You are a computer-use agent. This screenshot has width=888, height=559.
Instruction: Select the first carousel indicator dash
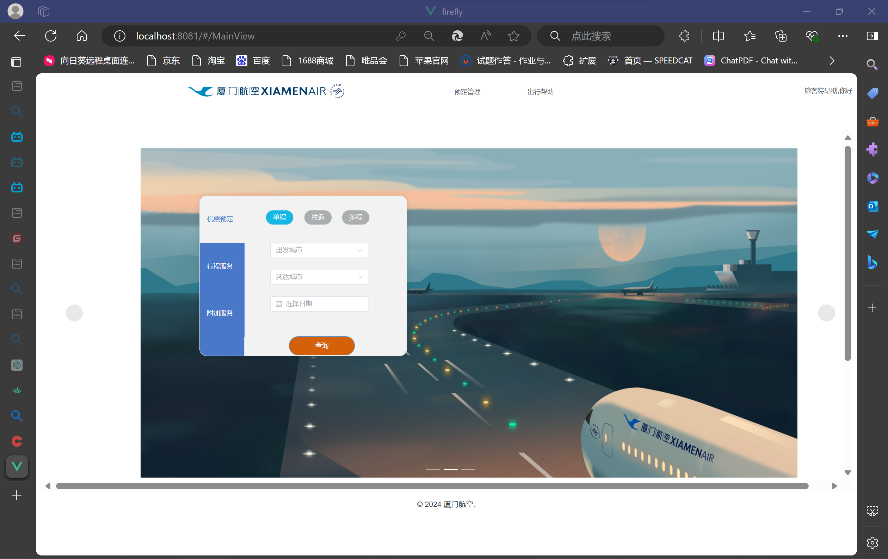coord(433,469)
